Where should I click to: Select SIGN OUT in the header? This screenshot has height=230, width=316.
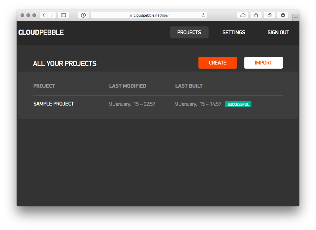pyautogui.click(x=278, y=32)
